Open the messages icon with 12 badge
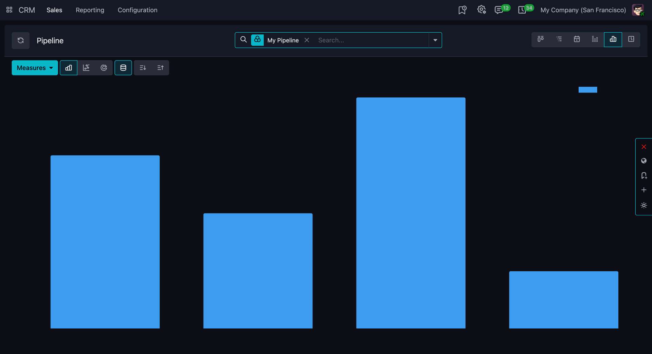Viewport: 652px width, 354px height. tap(499, 10)
